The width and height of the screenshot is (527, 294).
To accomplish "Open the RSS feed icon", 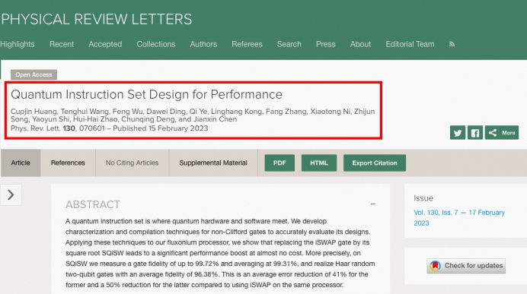I will click(x=452, y=44).
